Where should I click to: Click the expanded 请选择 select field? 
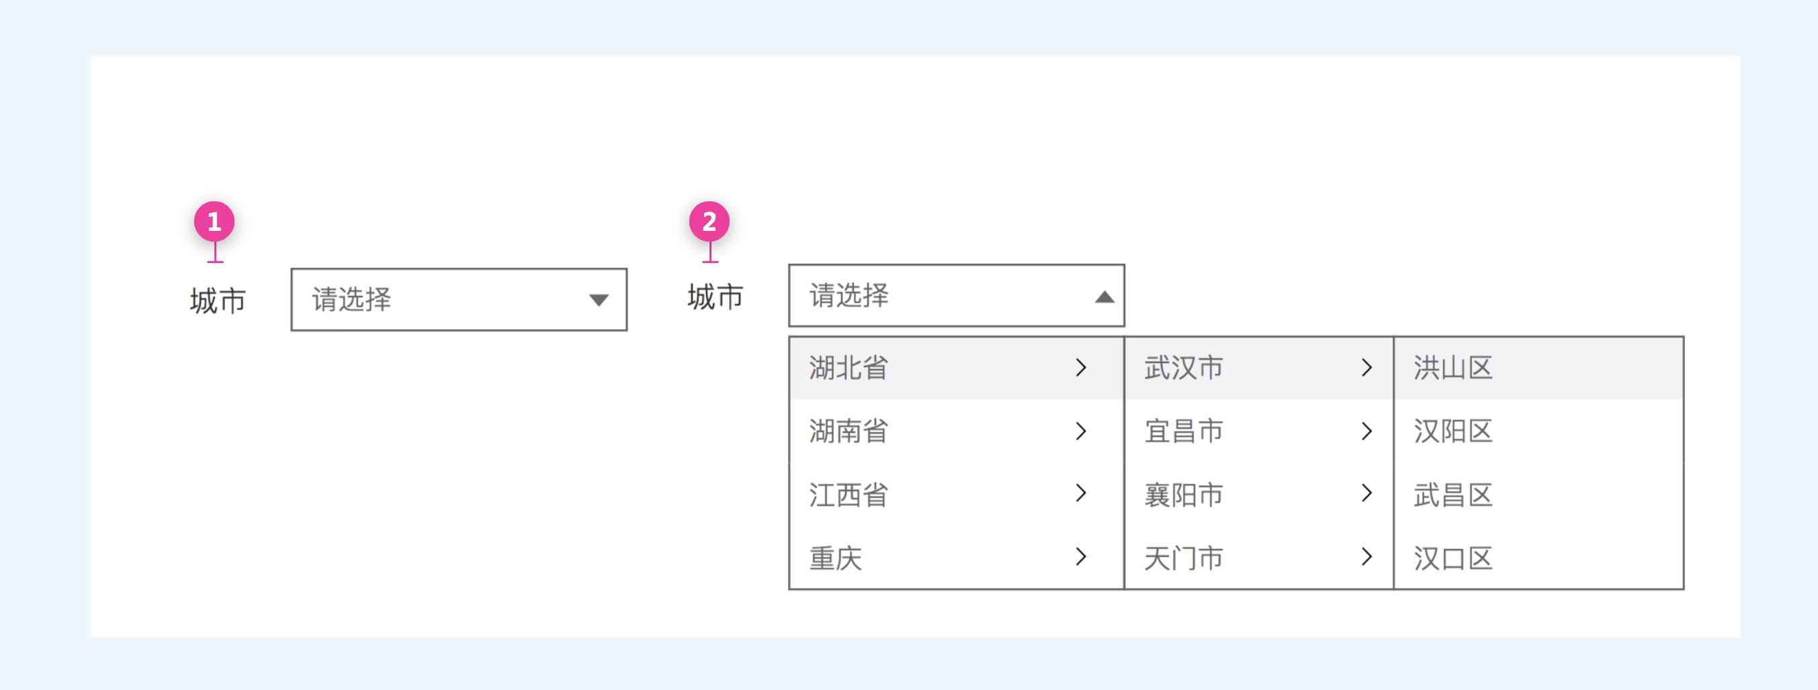(x=946, y=296)
